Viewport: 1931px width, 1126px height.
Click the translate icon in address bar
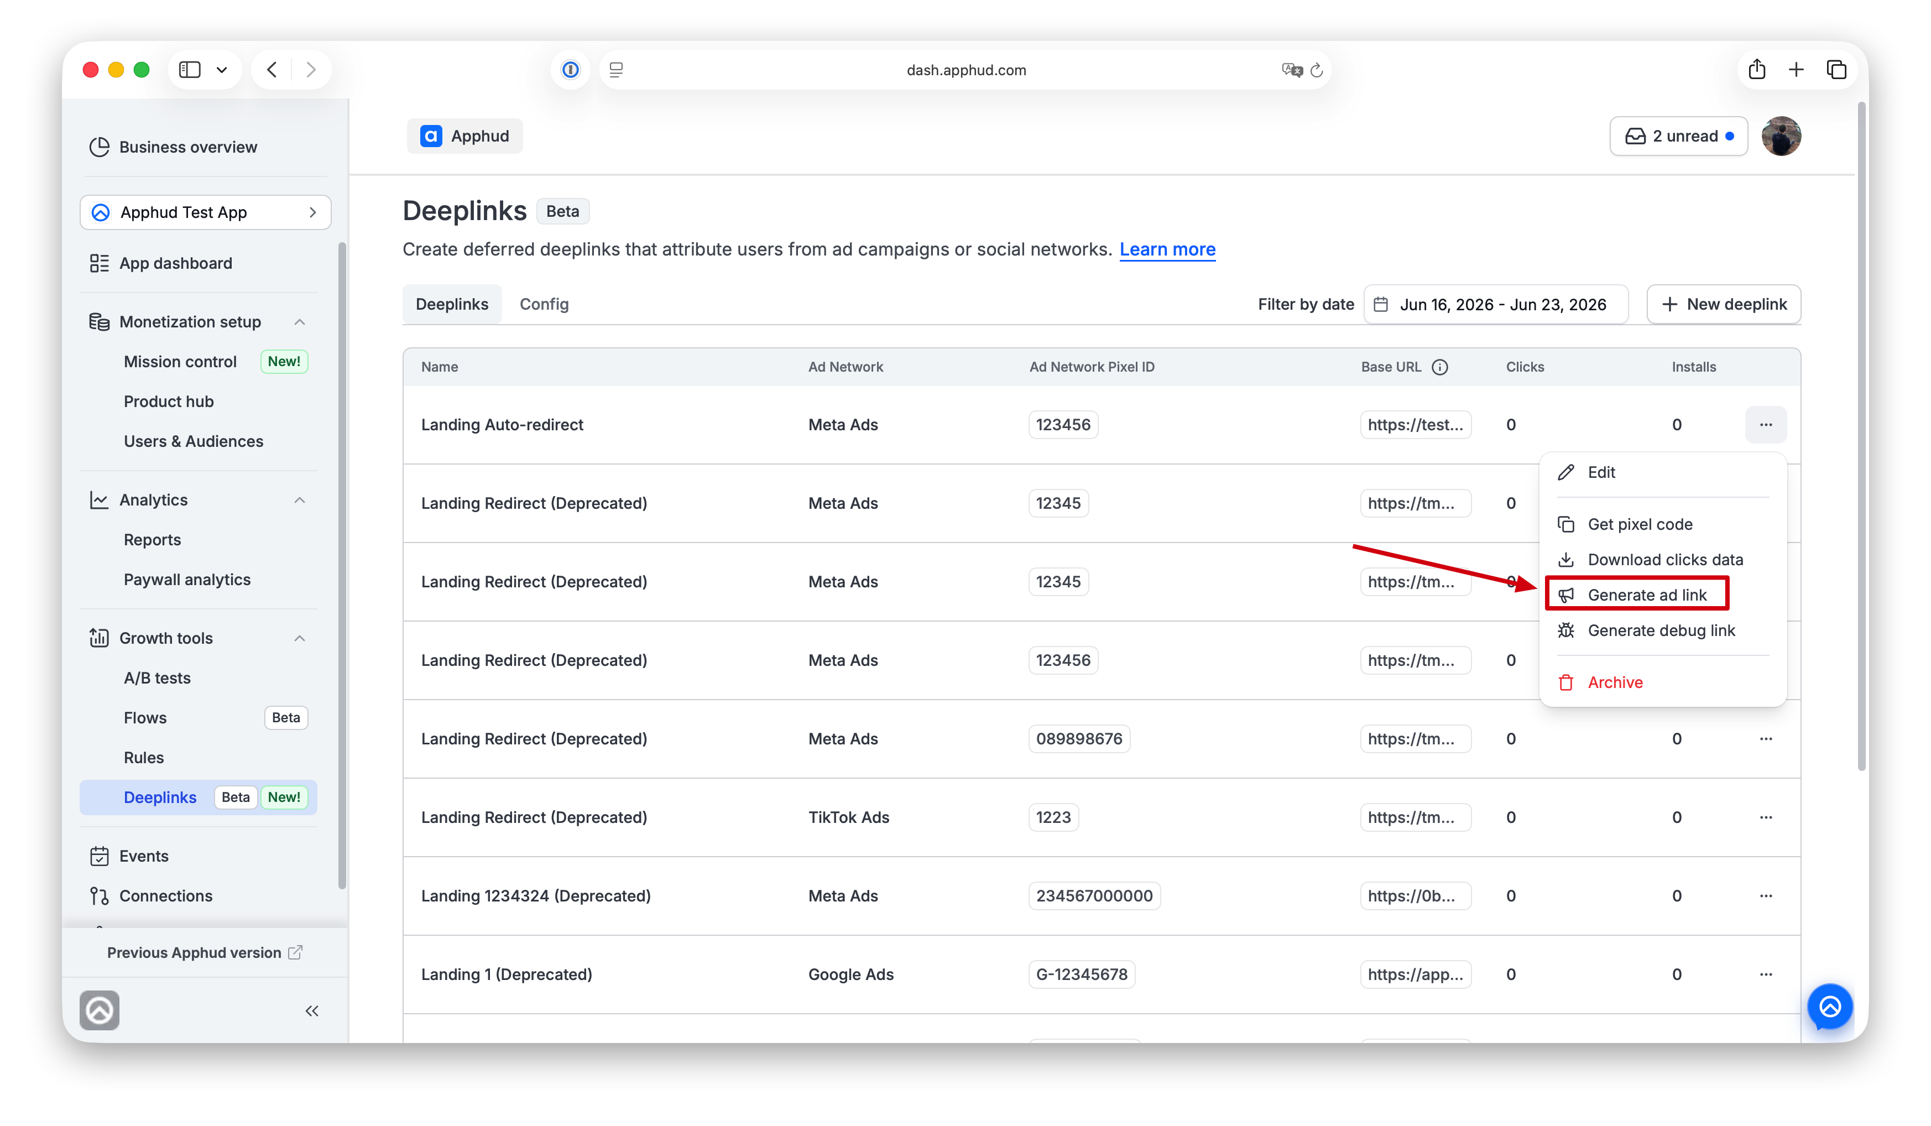click(1292, 70)
